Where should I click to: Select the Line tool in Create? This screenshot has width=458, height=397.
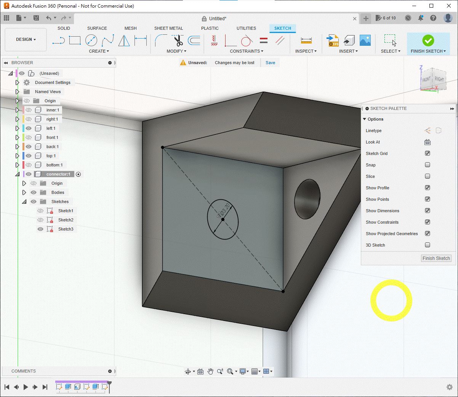coord(58,40)
